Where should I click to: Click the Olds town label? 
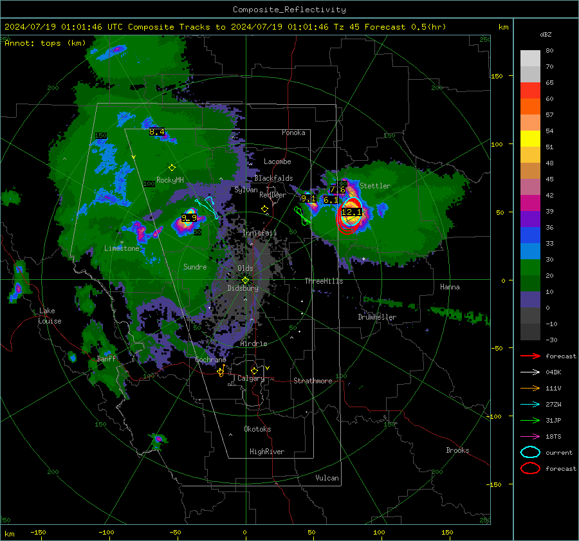tap(245, 268)
